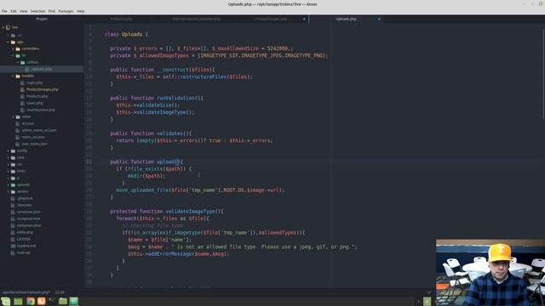Open the file manager folder in taskbar
Screen dimensions: 545x306
coord(63,301)
